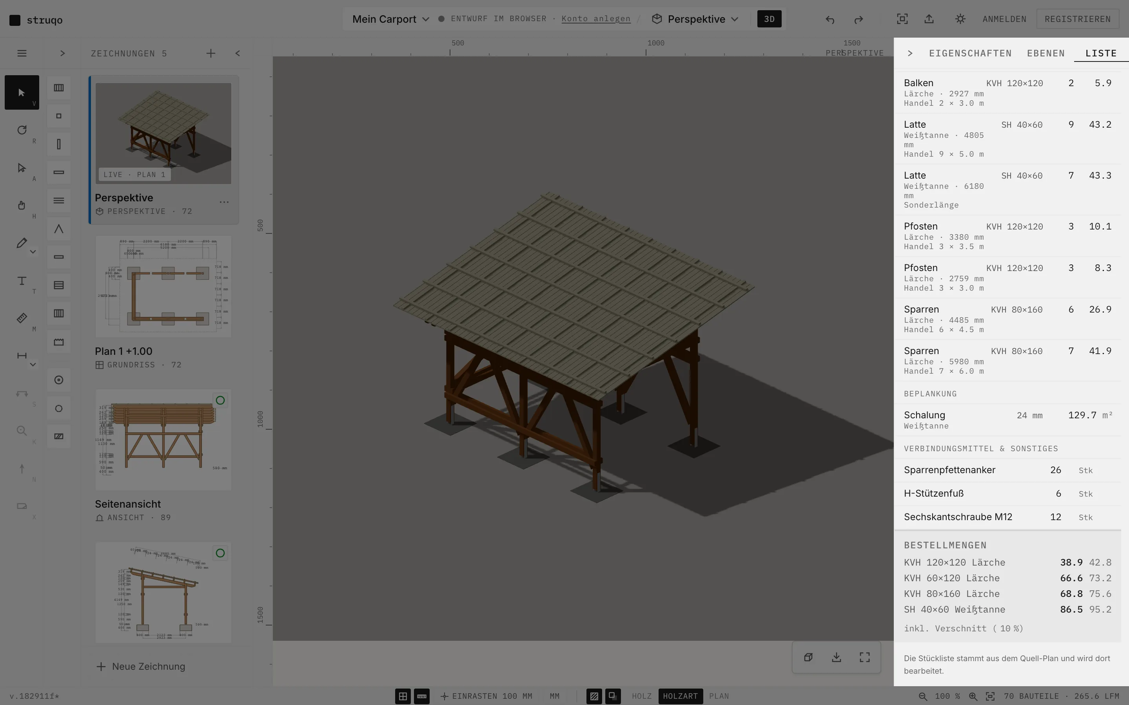The height and width of the screenshot is (705, 1129).
Task: Expand canvas to fullscreen
Action: (864, 657)
